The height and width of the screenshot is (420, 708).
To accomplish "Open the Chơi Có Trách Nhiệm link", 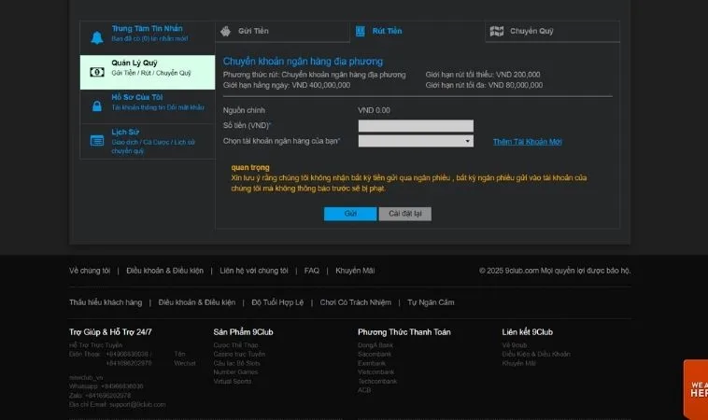I will click(356, 302).
